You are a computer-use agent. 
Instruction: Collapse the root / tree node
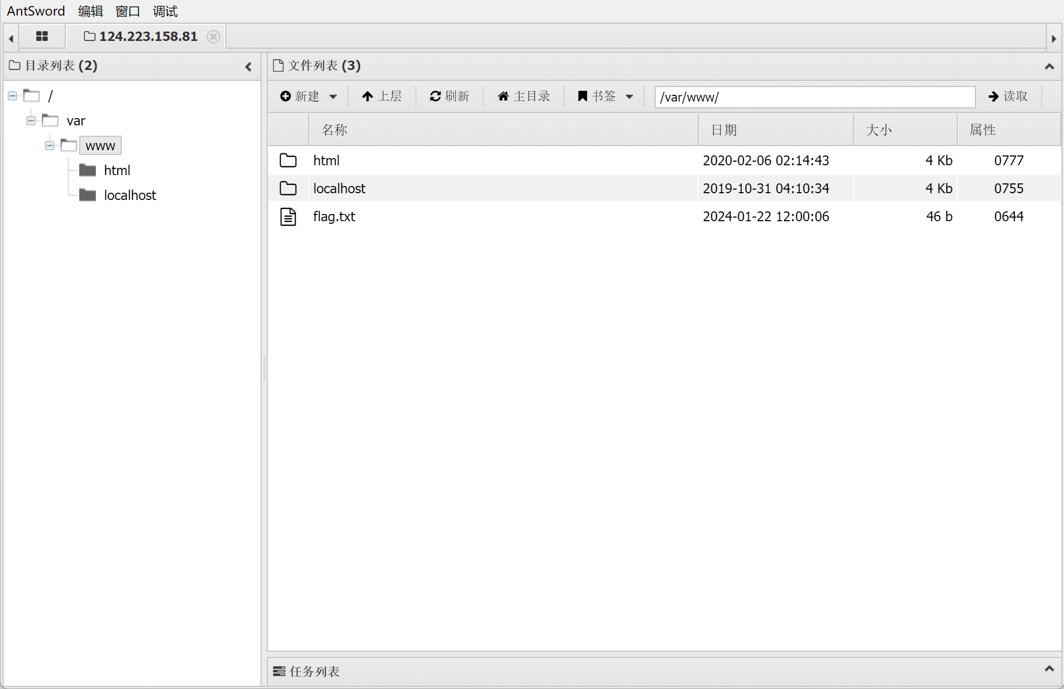pos(12,96)
